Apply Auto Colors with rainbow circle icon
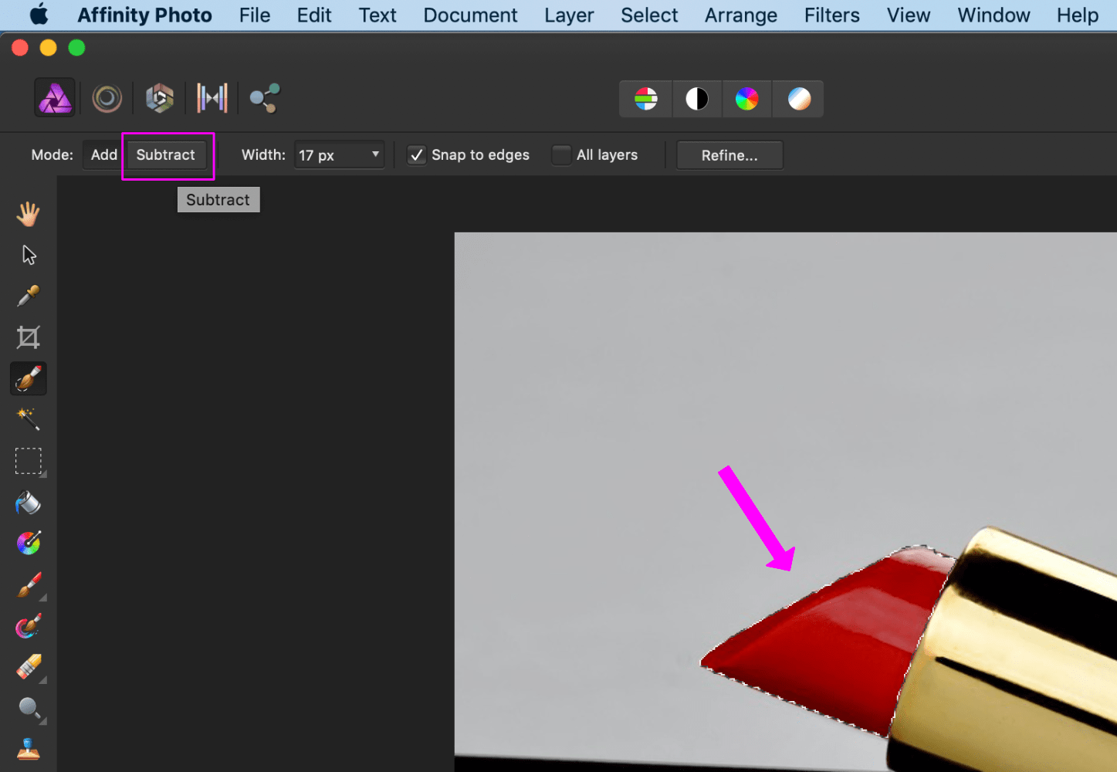The width and height of the screenshot is (1117, 772). (x=746, y=99)
